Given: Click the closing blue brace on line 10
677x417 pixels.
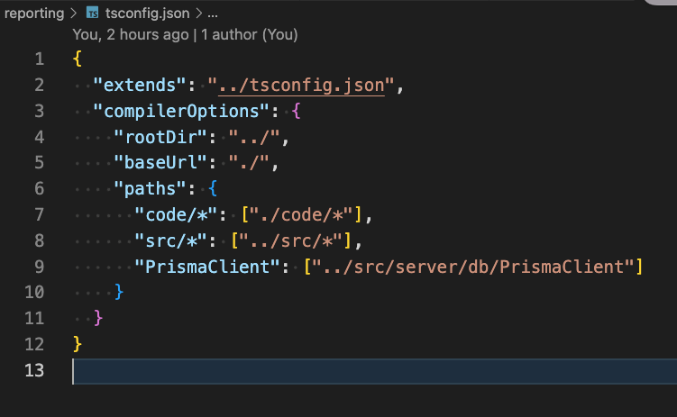Looking at the screenshot, I should 119,293.
